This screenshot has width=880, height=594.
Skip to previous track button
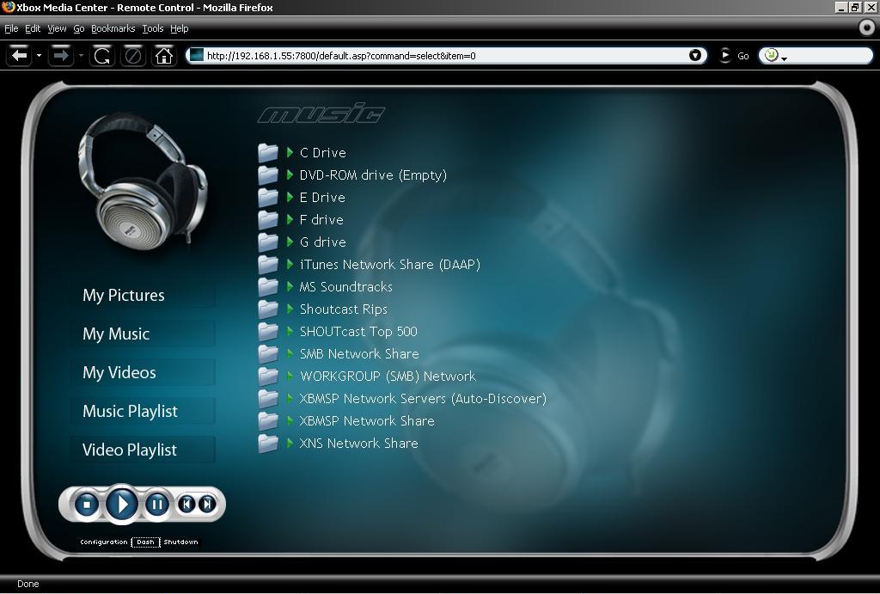186,505
